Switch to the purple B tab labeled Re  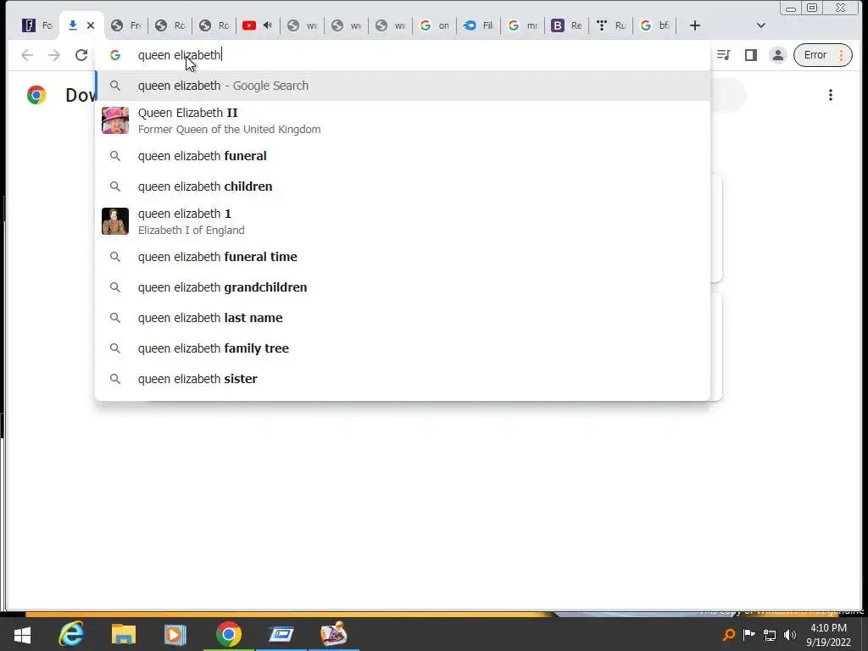click(x=567, y=25)
